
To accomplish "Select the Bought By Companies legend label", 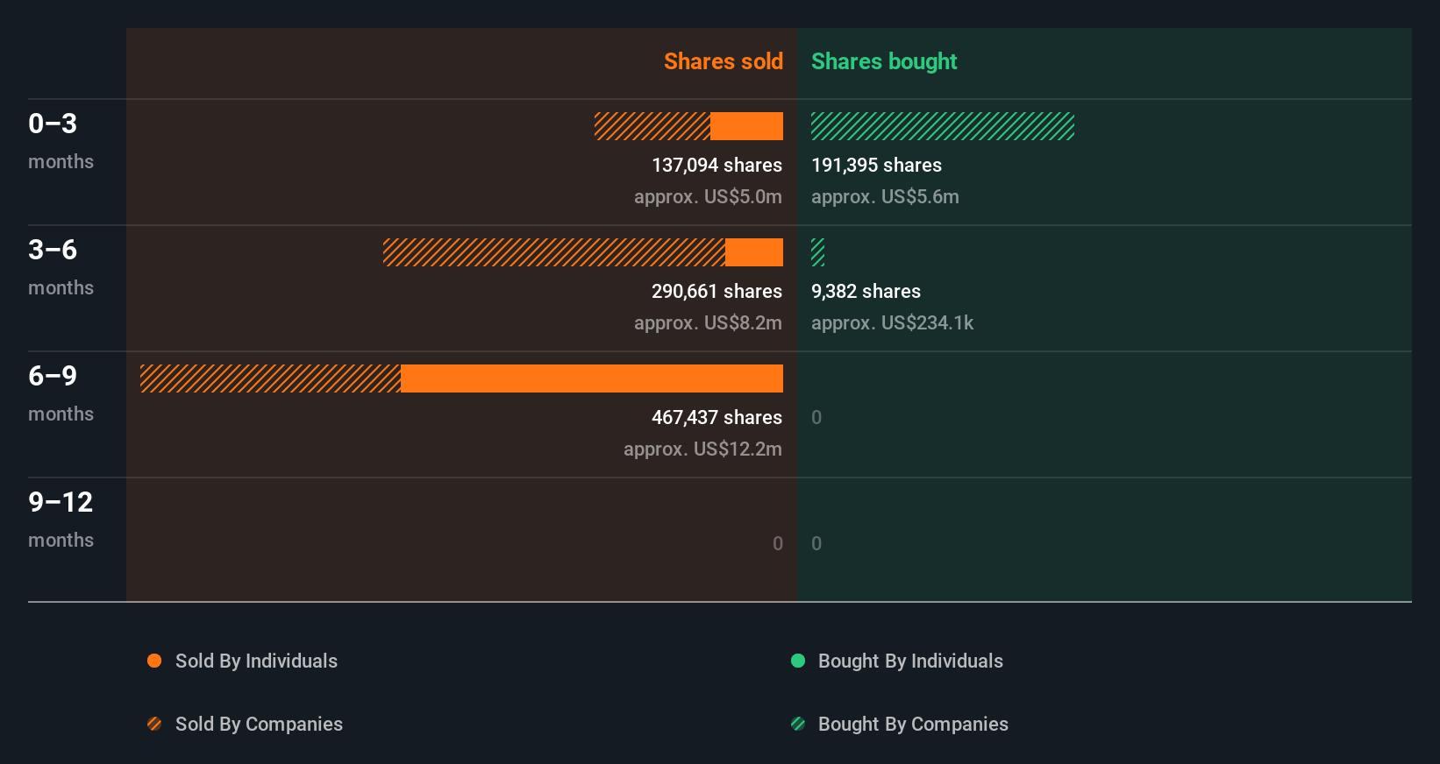I will pyautogui.click(x=913, y=724).
